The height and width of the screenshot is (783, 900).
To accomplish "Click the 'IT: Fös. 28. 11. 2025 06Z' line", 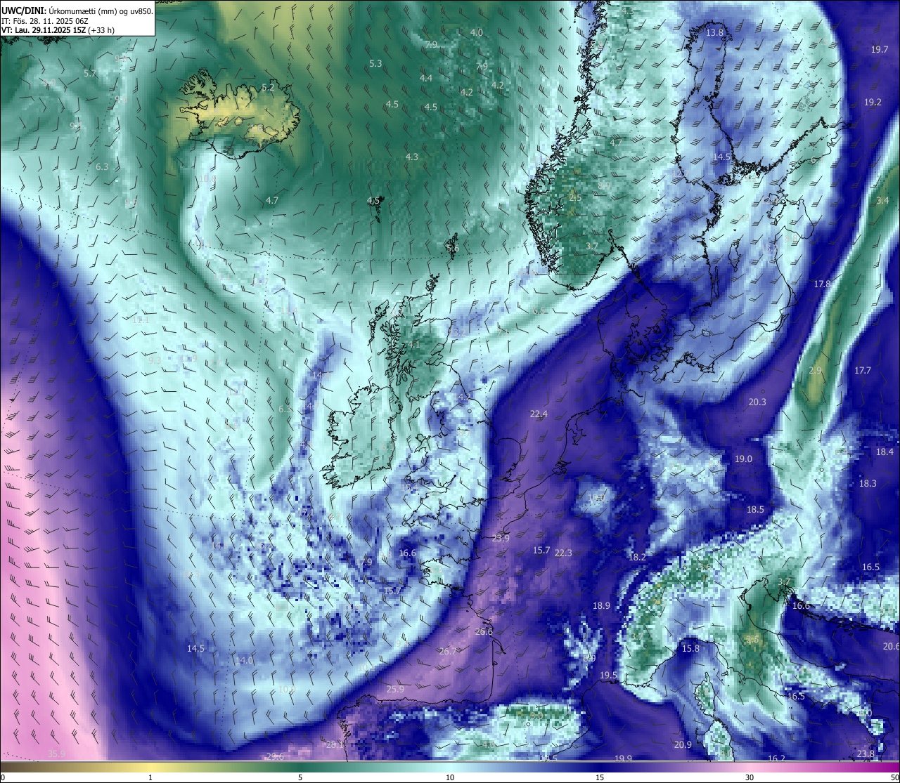I will (45, 21).
